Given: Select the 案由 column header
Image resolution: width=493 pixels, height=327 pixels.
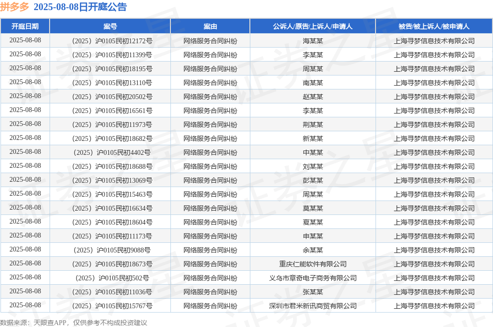Looking at the screenshot, I should point(210,26).
